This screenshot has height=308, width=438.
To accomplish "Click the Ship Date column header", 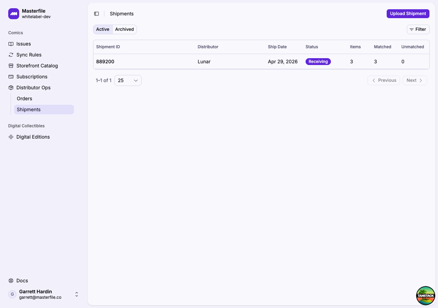I will click(277, 47).
